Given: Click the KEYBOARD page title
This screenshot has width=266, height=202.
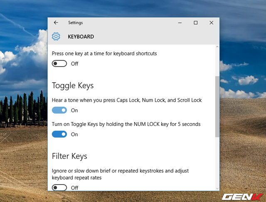Looking at the screenshot, I should coord(81,37).
